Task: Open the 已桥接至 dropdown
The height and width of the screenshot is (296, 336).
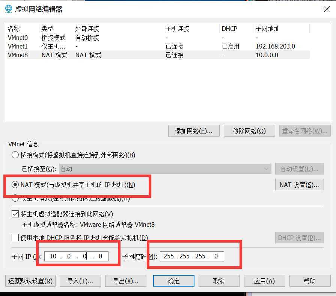Action: [x=165, y=169]
